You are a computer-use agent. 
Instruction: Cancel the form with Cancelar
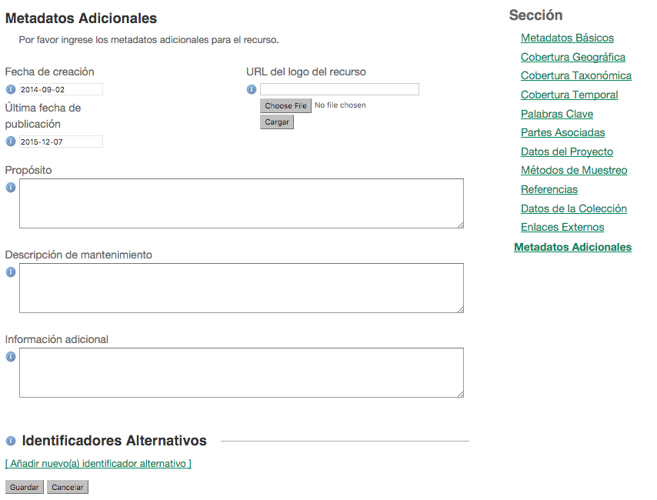67,486
